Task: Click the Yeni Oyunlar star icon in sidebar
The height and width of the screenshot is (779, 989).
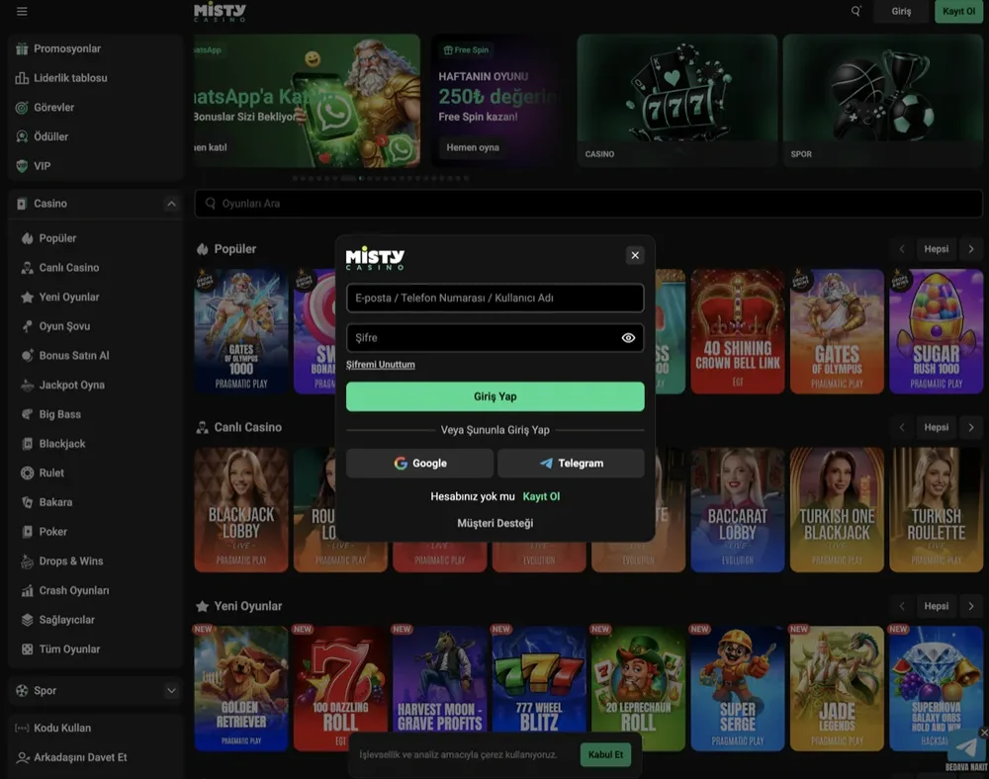Action: coord(27,297)
